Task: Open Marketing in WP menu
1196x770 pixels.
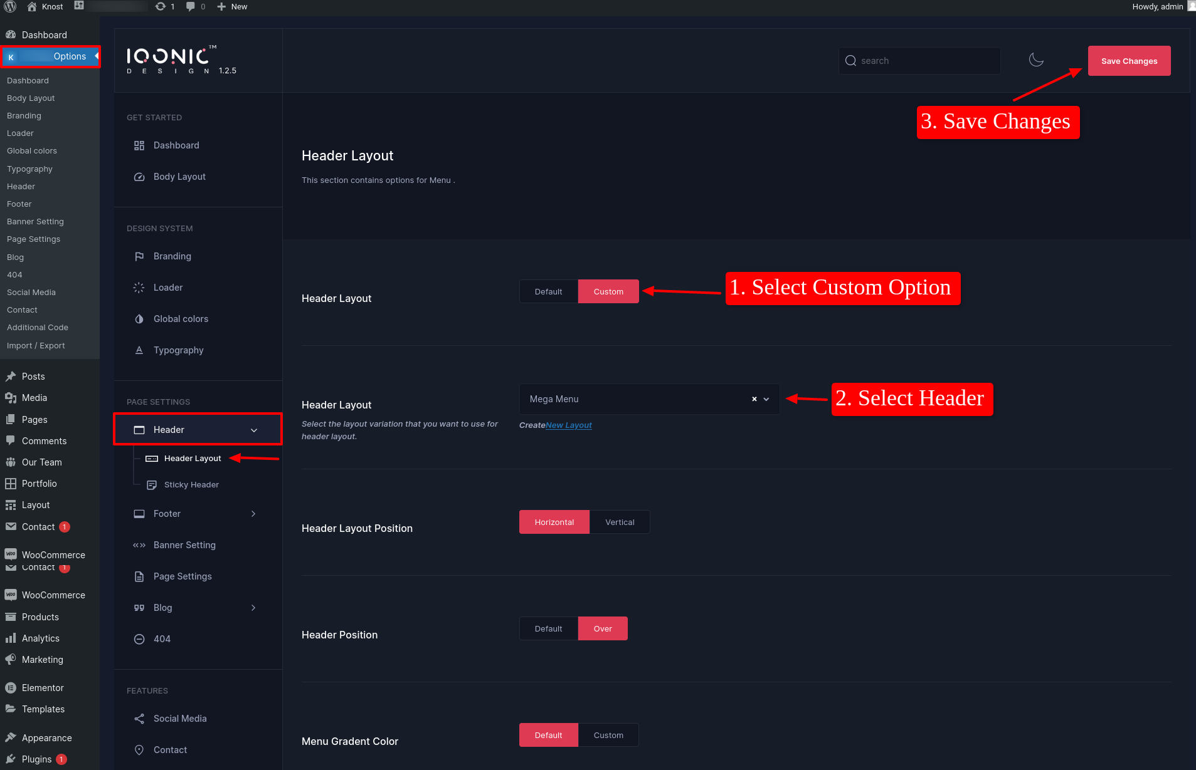Action: [x=43, y=660]
